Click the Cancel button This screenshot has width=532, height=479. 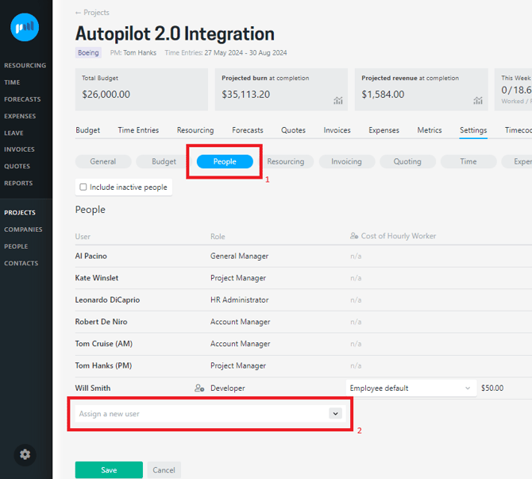(164, 469)
